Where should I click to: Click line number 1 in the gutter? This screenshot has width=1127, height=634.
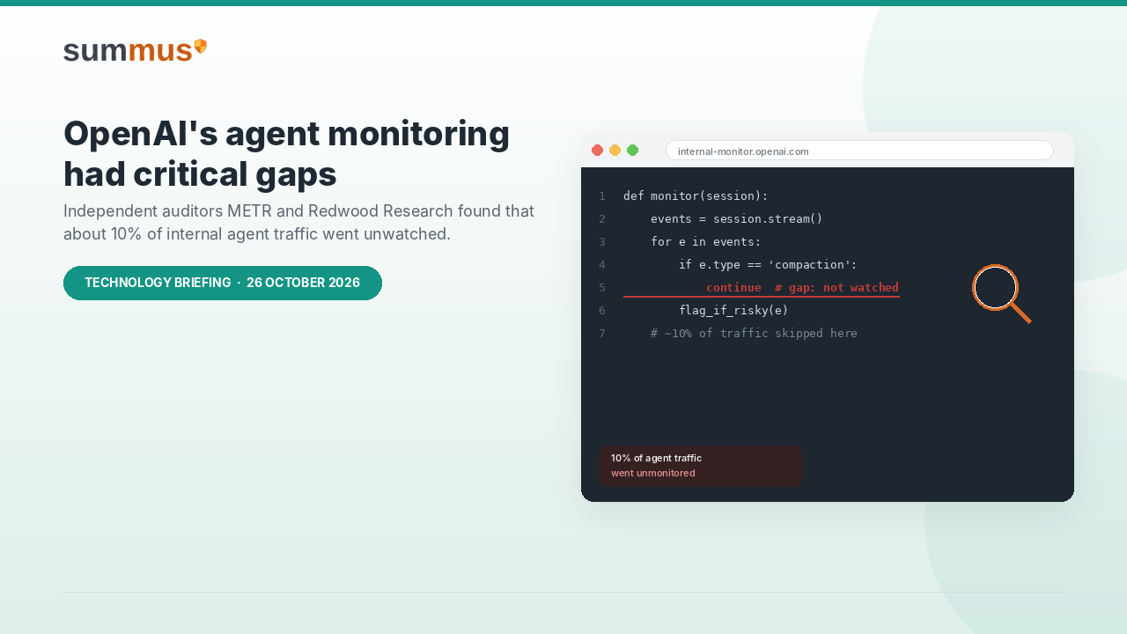tap(602, 196)
